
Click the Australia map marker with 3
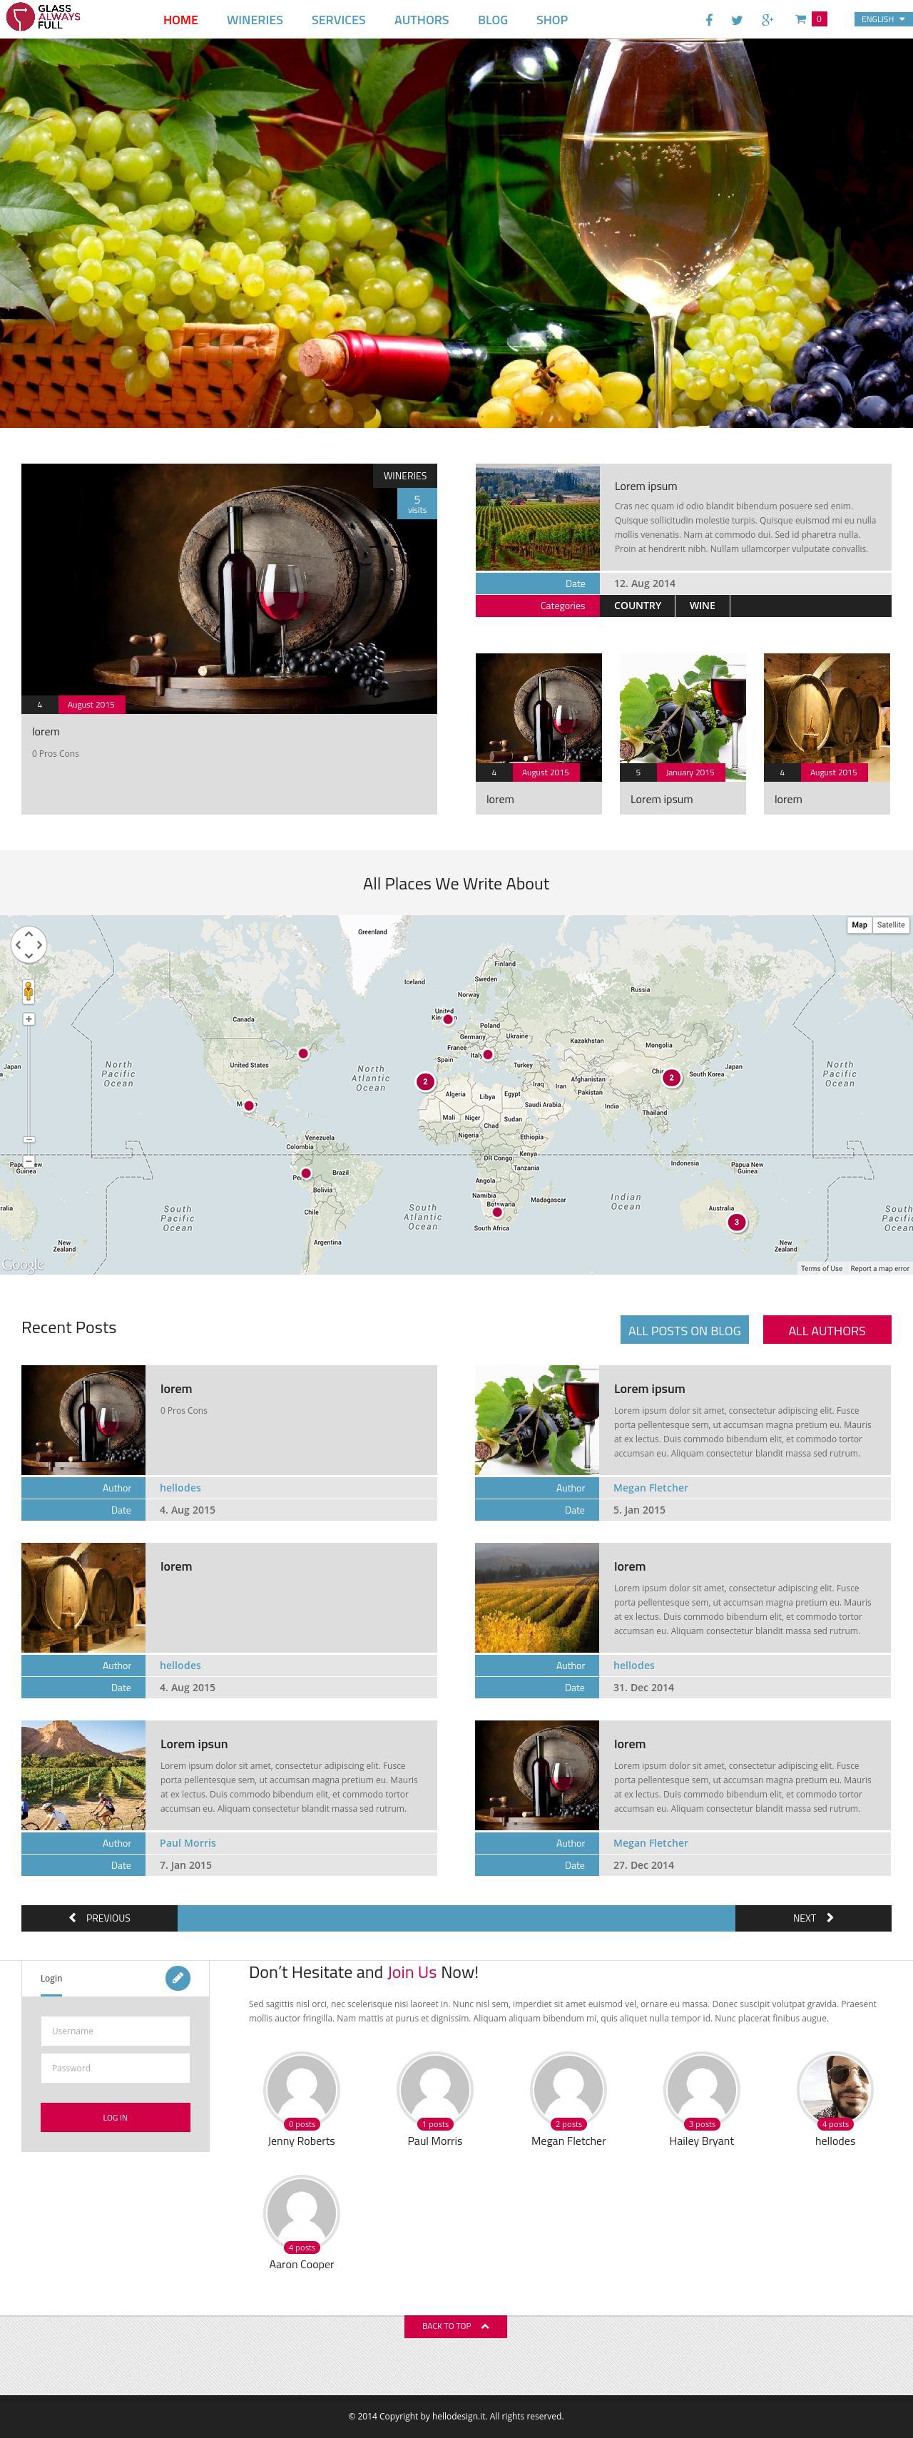coord(736,1222)
